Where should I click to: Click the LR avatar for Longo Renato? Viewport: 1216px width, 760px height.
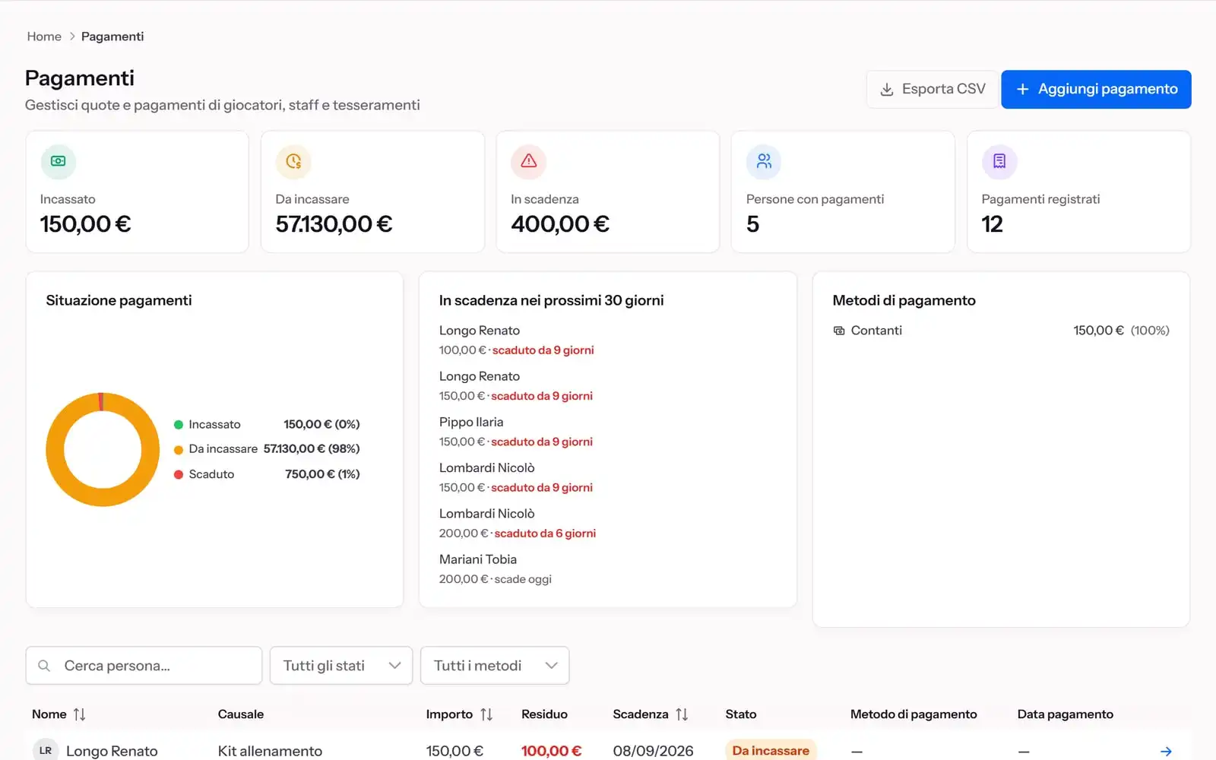46,750
